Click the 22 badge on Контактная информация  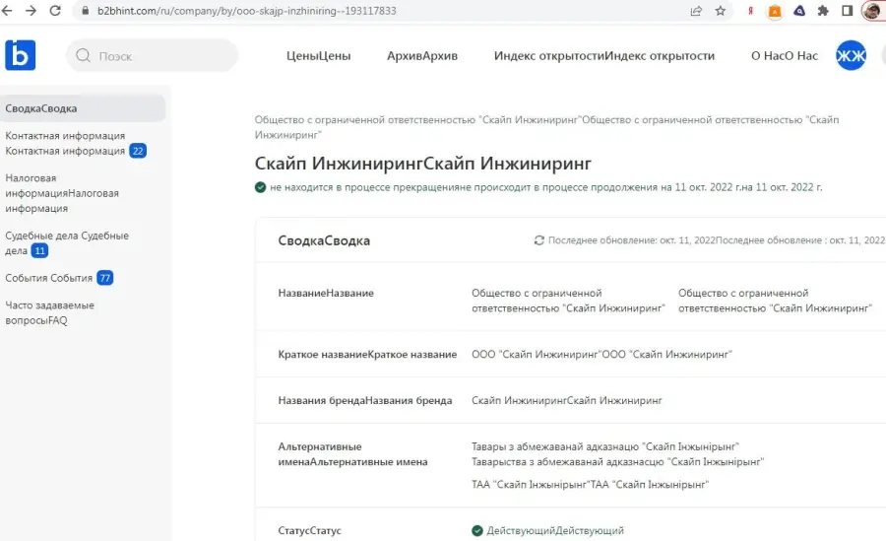(138, 151)
